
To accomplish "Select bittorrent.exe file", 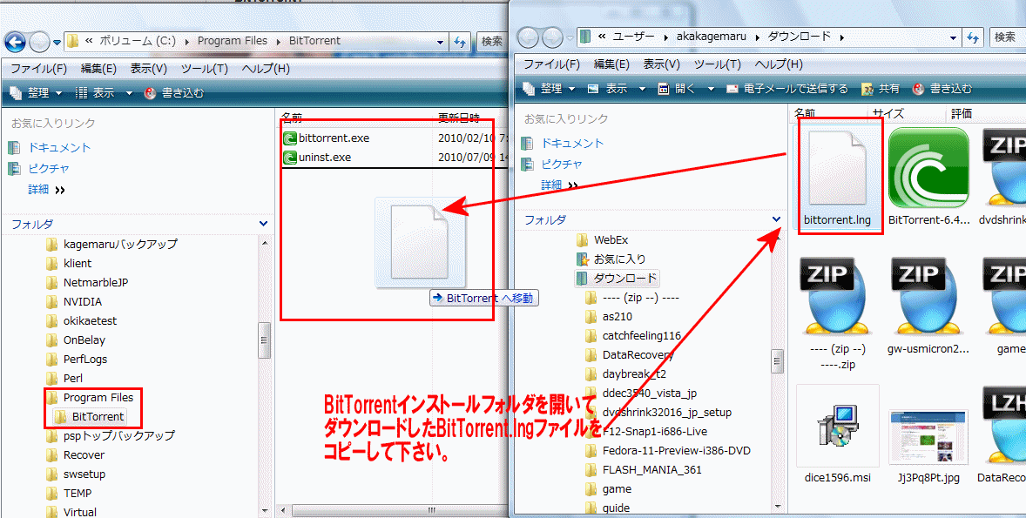I will point(327,138).
